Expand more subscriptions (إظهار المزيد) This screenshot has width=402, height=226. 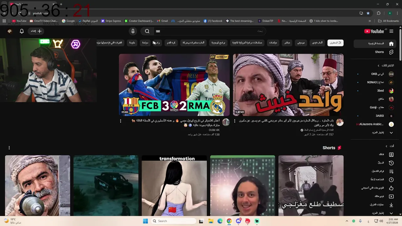pyautogui.click(x=375, y=132)
